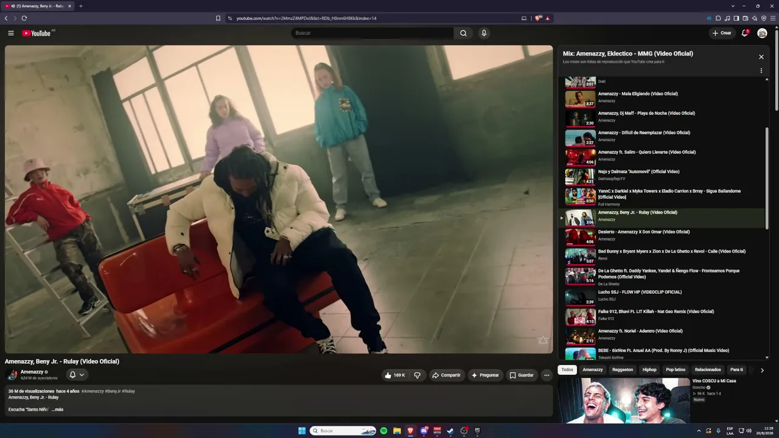Bookmark this page in the address bar
Screen dimensions: 779x438
[218, 18]
